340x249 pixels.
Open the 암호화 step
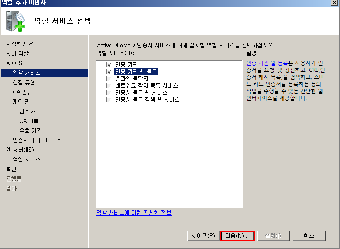coord(27,111)
